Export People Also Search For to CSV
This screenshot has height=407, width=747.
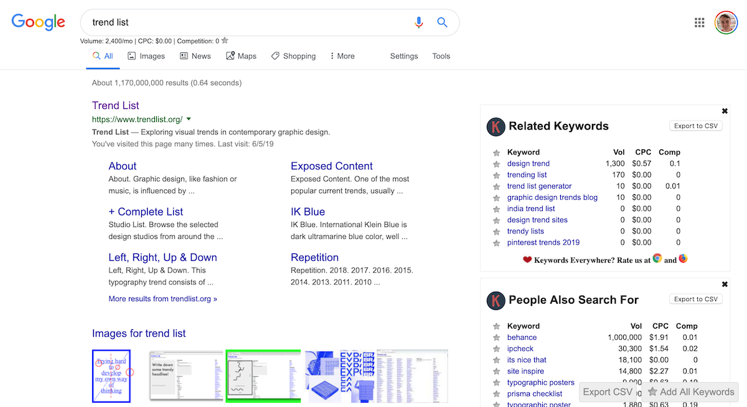(x=696, y=299)
